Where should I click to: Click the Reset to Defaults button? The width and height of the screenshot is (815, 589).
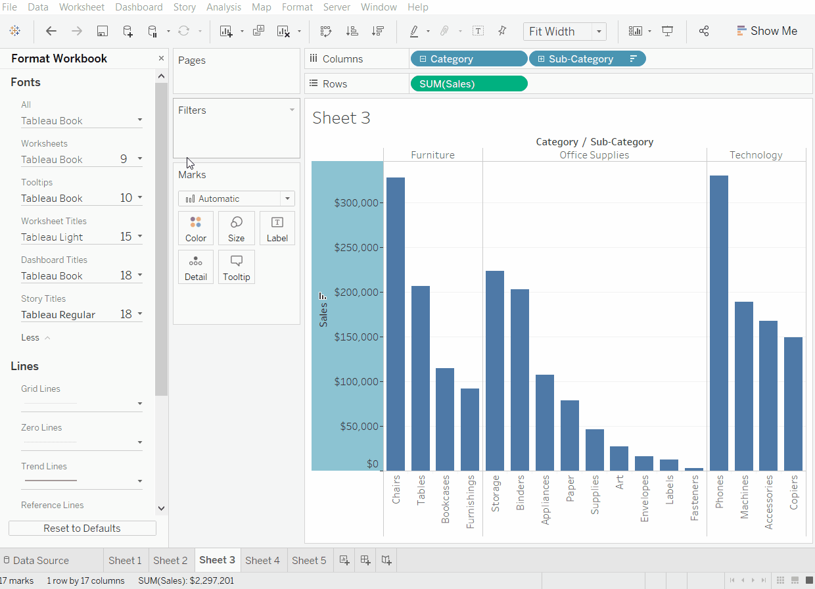[82, 529]
